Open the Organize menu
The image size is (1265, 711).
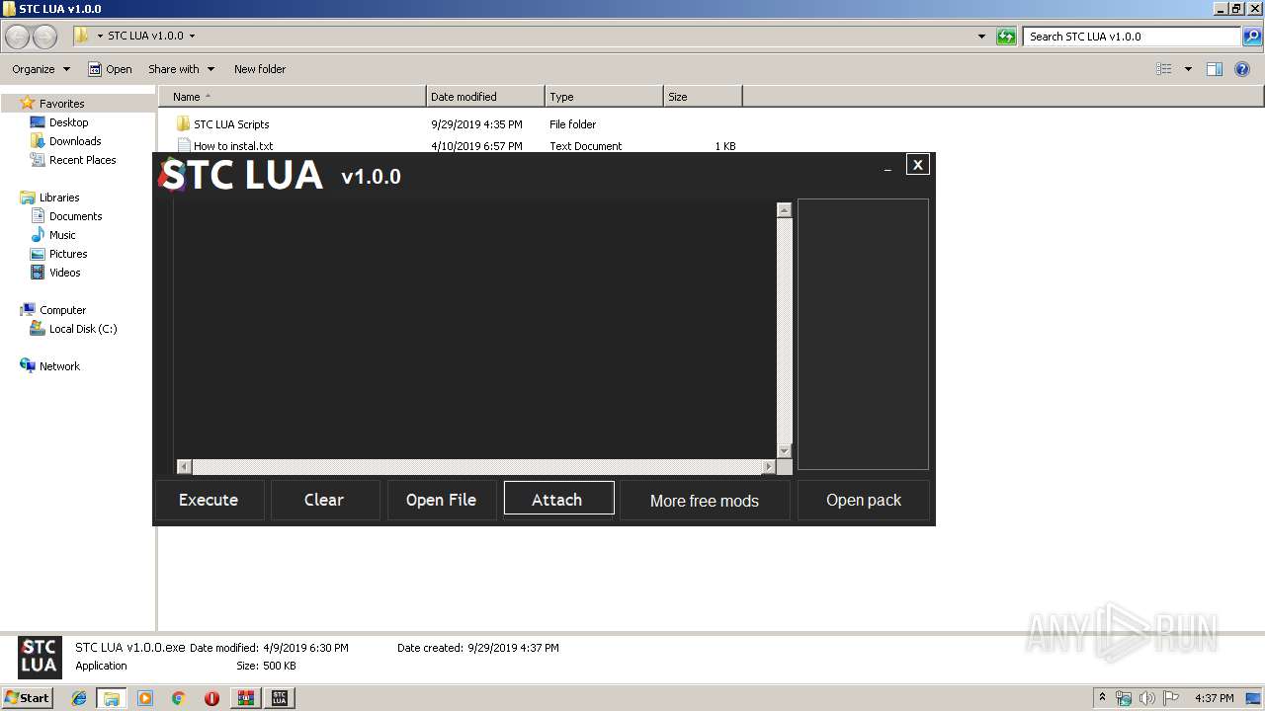point(41,69)
